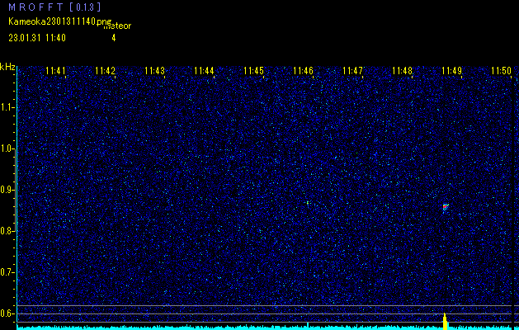Select the date stamp 23.01.31 11:40
This screenshot has height=330, width=519.
[37, 38]
